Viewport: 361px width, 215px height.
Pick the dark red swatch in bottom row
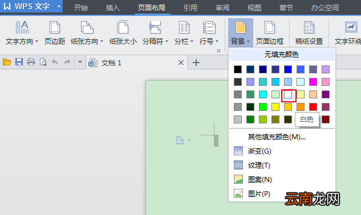pos(326,119)
